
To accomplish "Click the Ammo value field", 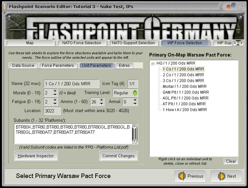I will 95,102.
